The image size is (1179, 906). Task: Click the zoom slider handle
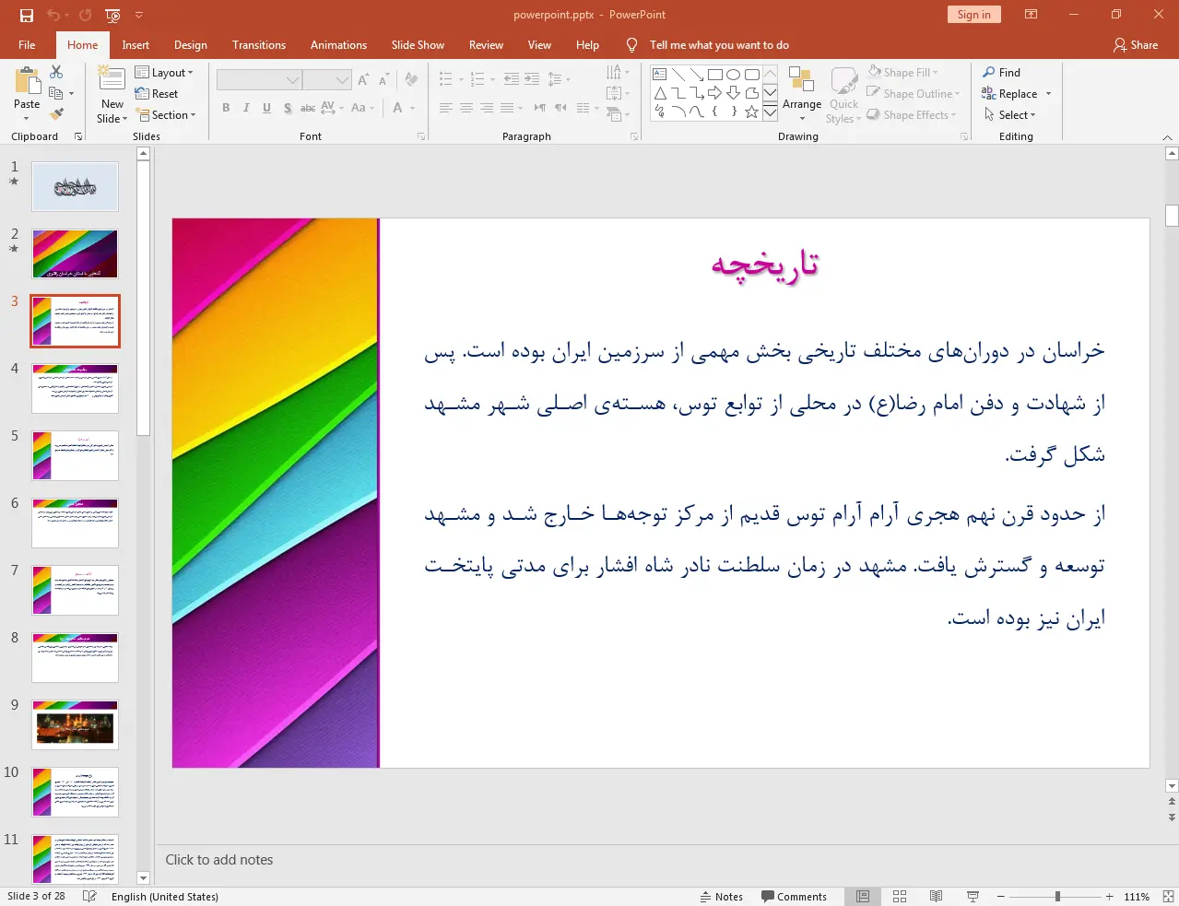1057,897
